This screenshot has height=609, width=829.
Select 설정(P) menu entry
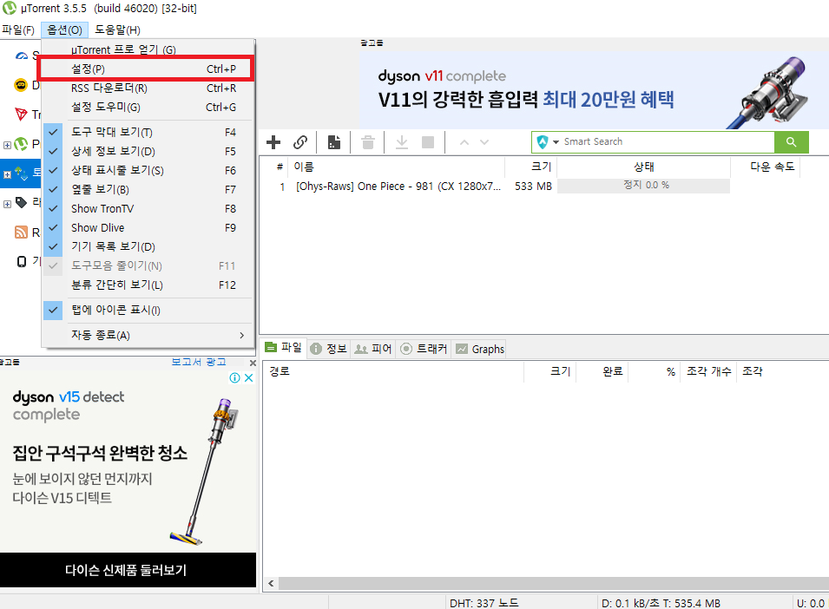click(x=148, y=69)
